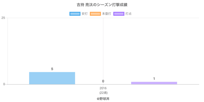Click the orange 本塁打 legend swatch
The height and width of the screenshot is (102, 204).
[95, 14]
